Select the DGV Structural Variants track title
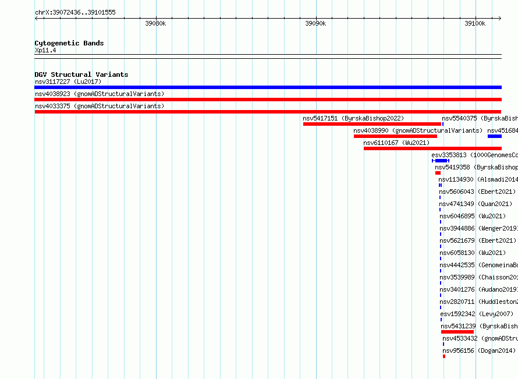This screenshot has width=518, height=379. [81, 75]
